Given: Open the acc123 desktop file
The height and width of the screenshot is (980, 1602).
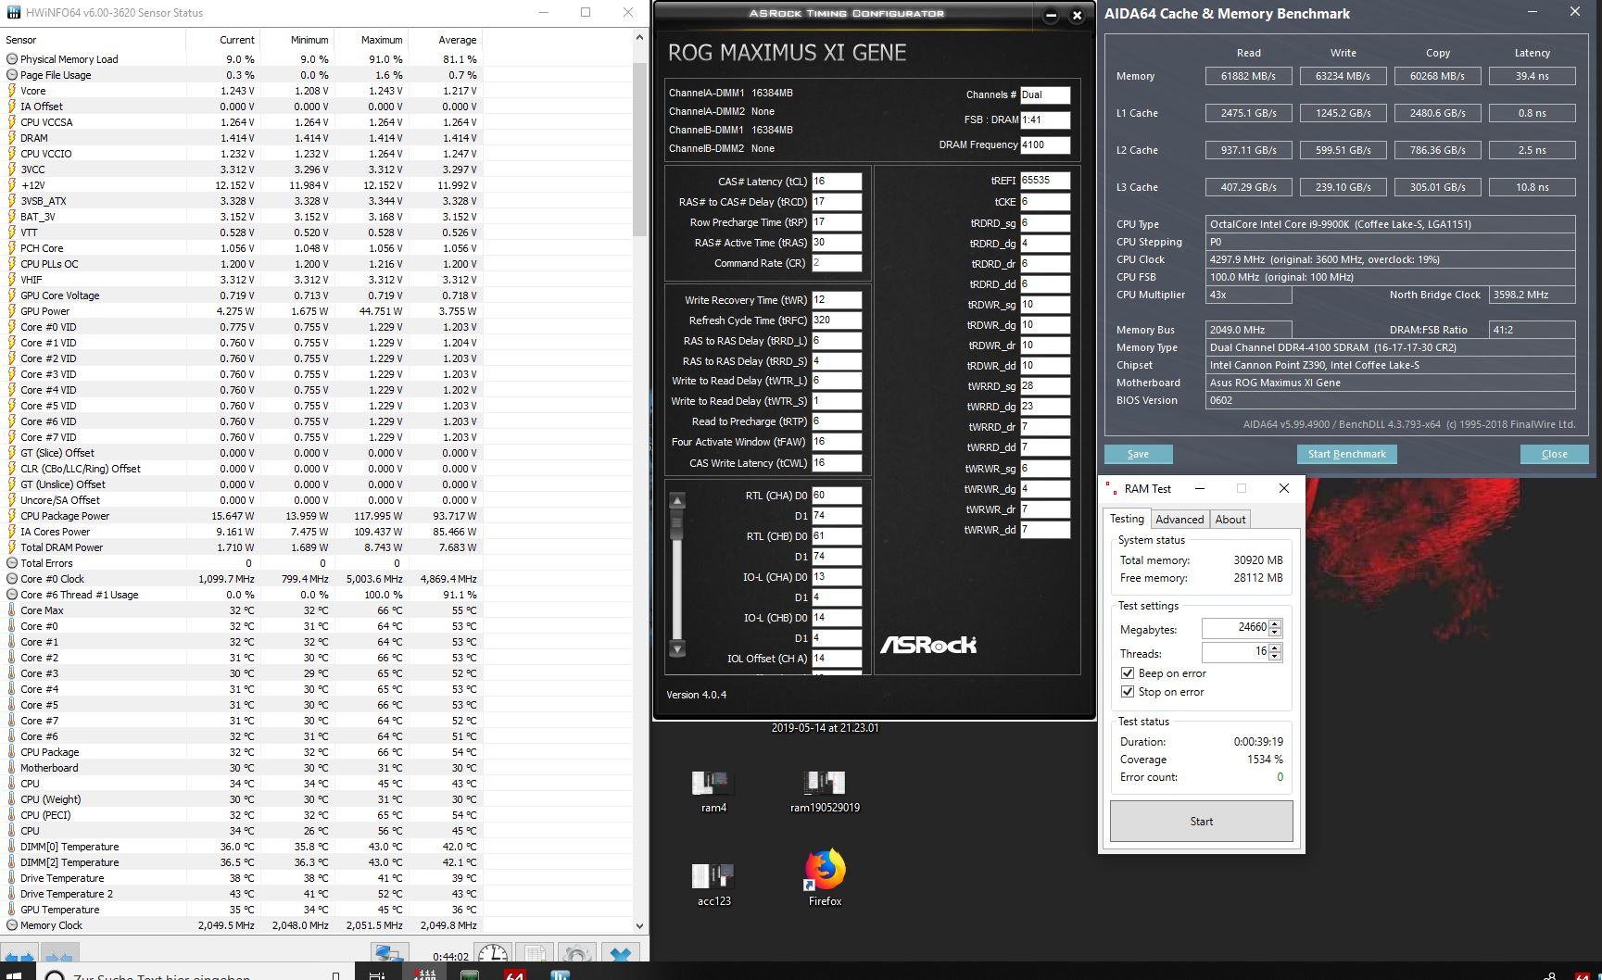Looking at the screenshot, I should tap(713, 886).
